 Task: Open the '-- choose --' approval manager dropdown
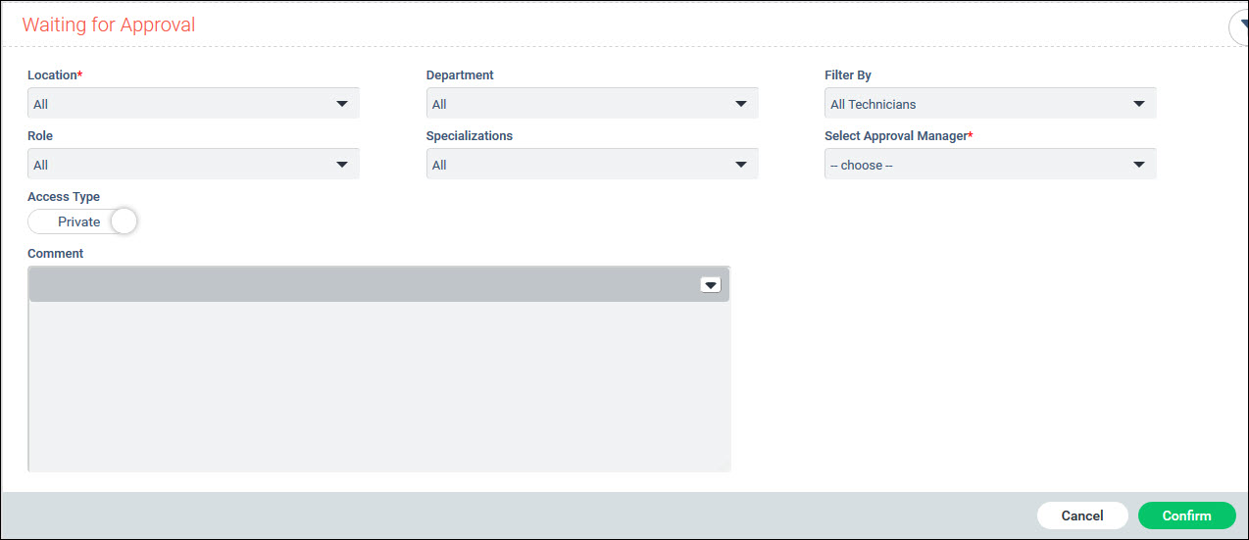click(971, 165)
